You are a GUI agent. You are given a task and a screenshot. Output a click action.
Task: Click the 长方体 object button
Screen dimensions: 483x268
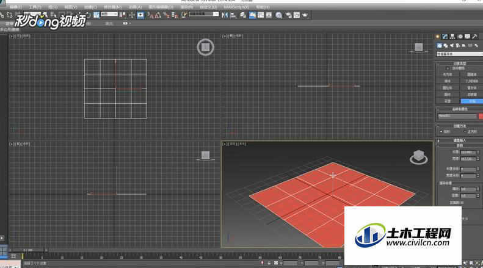[x=447, y=74]
